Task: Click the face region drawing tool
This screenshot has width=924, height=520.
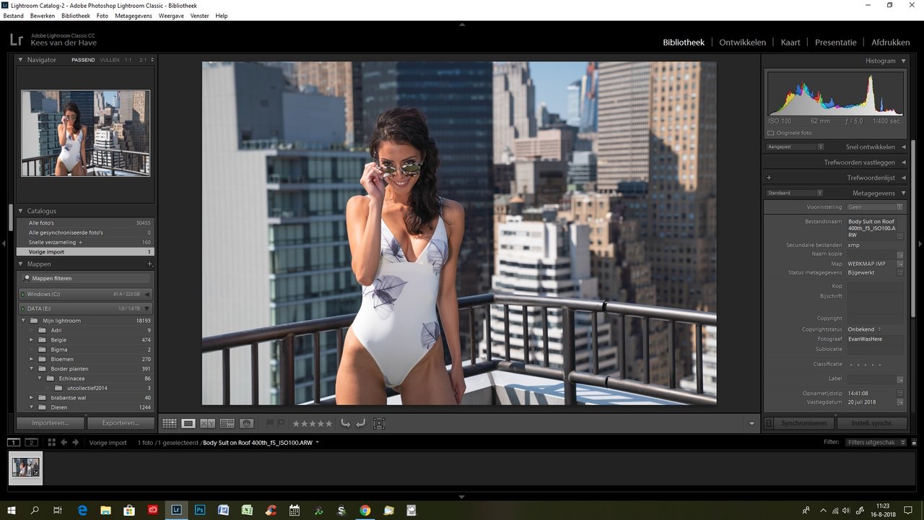Action: click(x=379, y=423)
